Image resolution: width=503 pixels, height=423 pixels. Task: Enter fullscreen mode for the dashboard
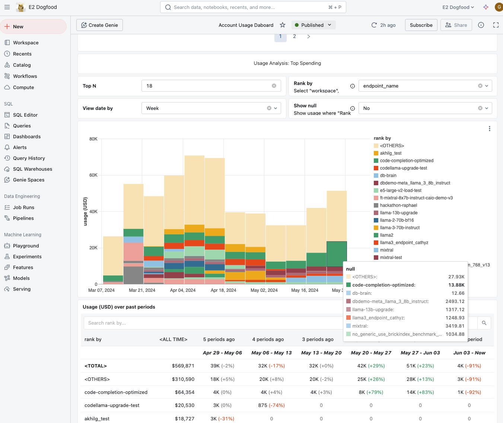pyautogui.click(x=496, y=25)
